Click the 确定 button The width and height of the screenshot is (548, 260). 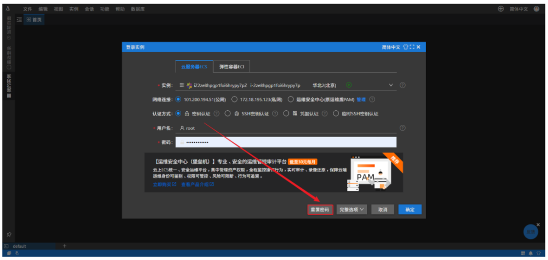[x=410, y=210]
